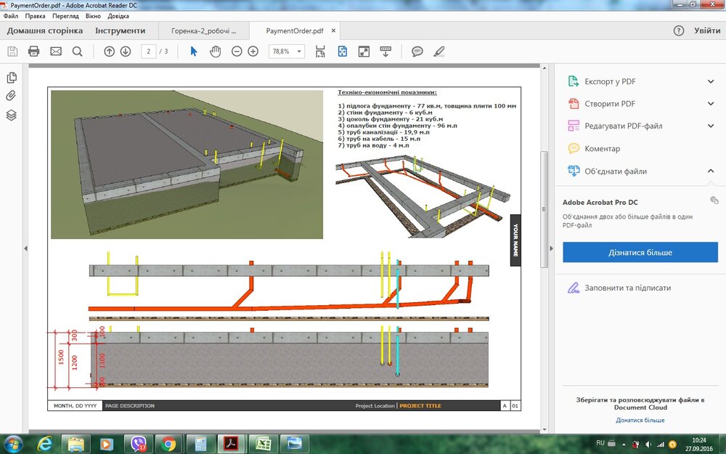Switch to the Горенка-2_робочі document tab
This screenshot has height=454, width=726.
[204, 31]
